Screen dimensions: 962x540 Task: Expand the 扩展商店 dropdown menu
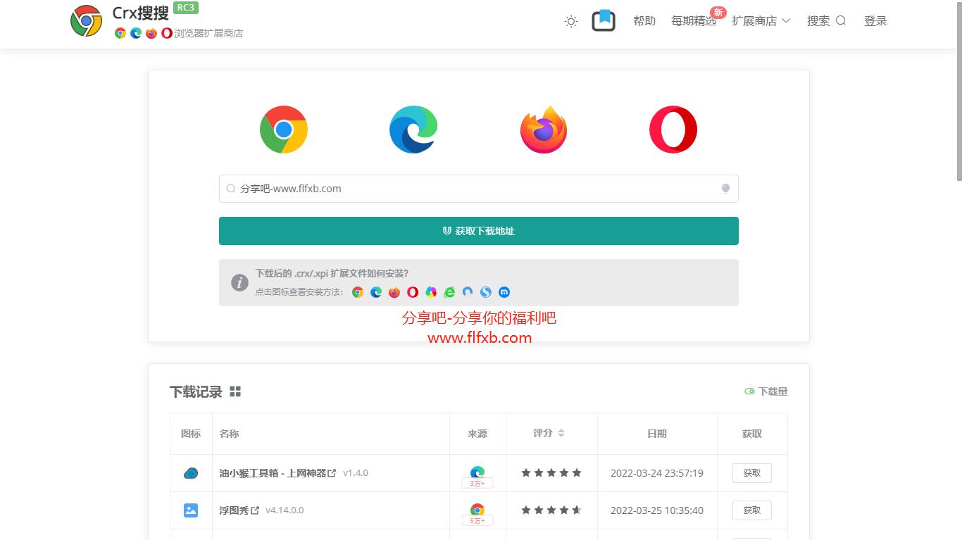[761, 21]
